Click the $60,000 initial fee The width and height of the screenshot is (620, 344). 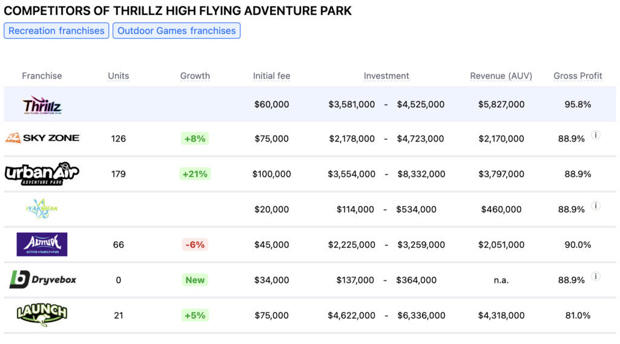click(272, 104)
